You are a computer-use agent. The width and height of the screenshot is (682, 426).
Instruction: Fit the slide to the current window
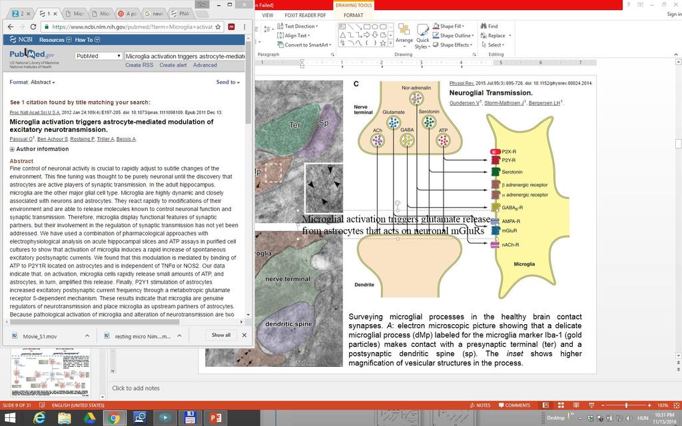coord(675,405)
